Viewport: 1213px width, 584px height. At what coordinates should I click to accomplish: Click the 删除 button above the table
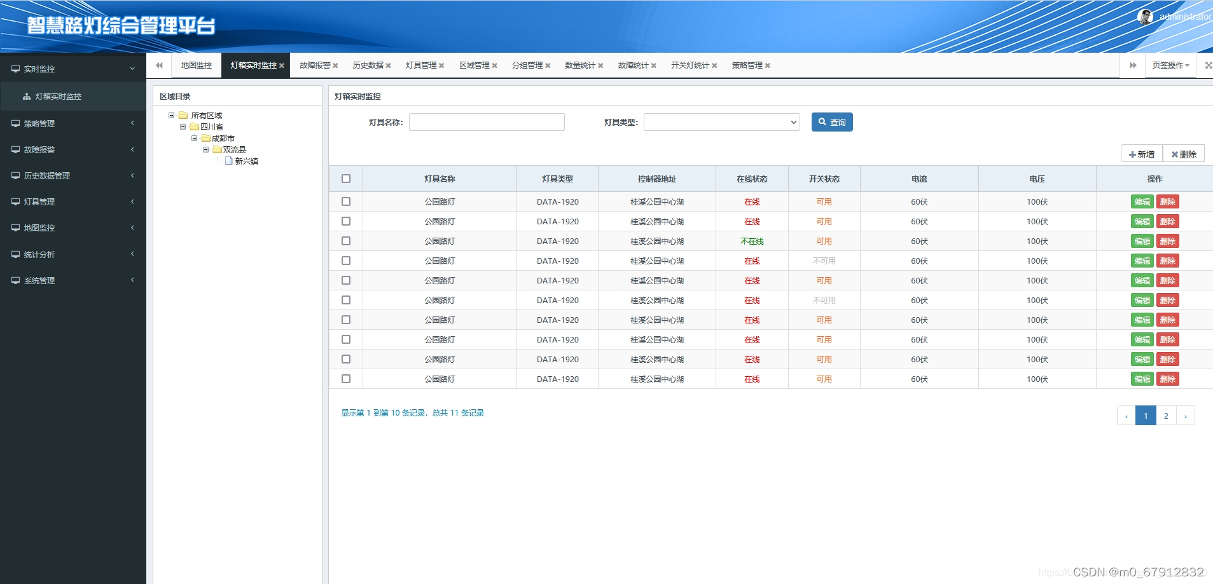click(1184, 154)
